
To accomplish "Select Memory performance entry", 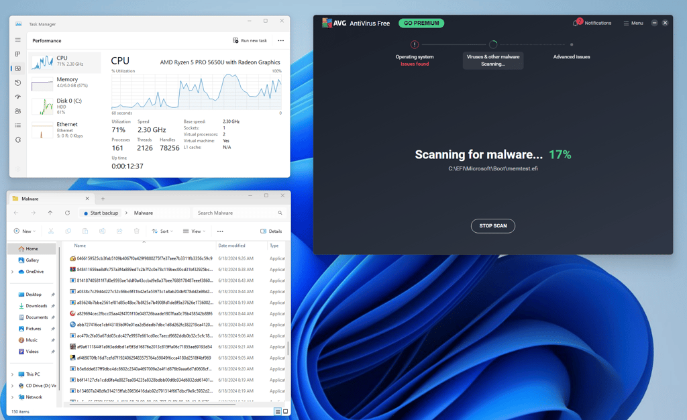I will [64, 83].
